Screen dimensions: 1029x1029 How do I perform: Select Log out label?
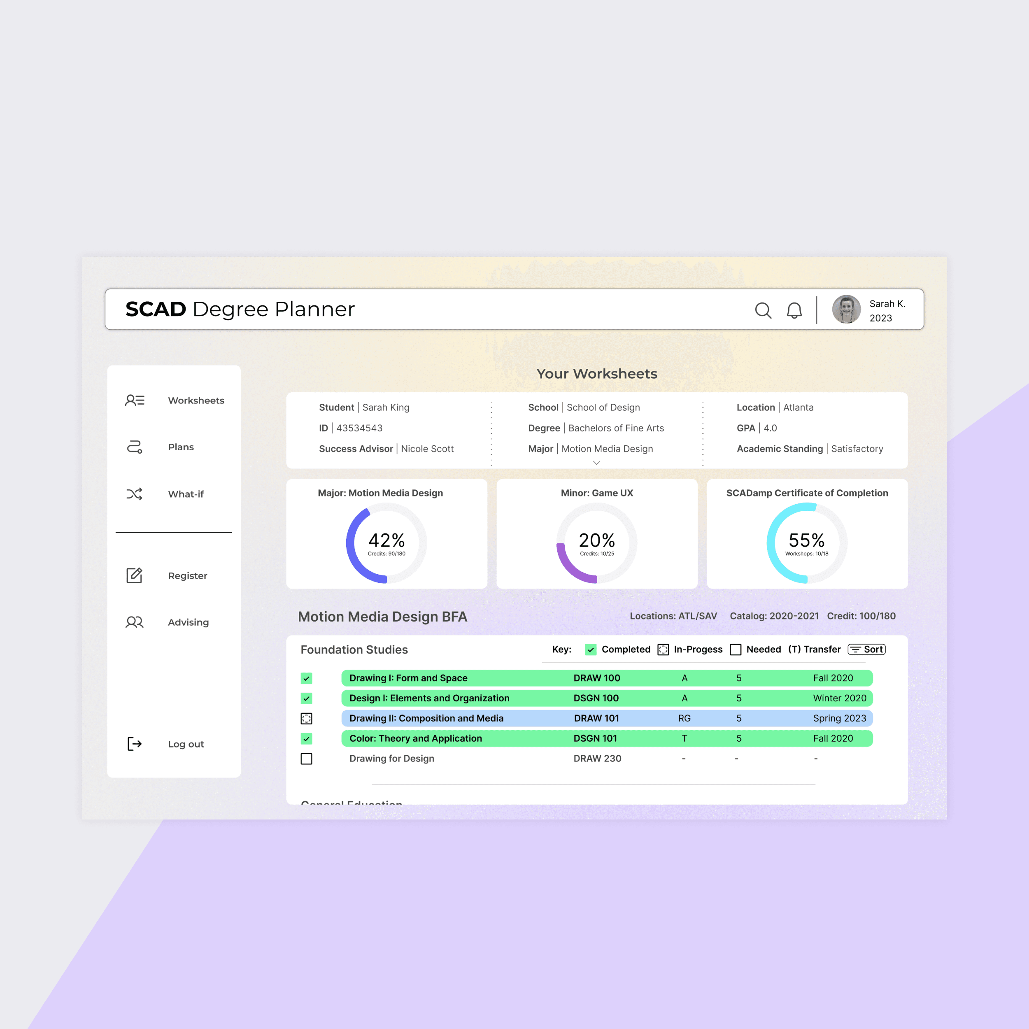click(186, 744)
